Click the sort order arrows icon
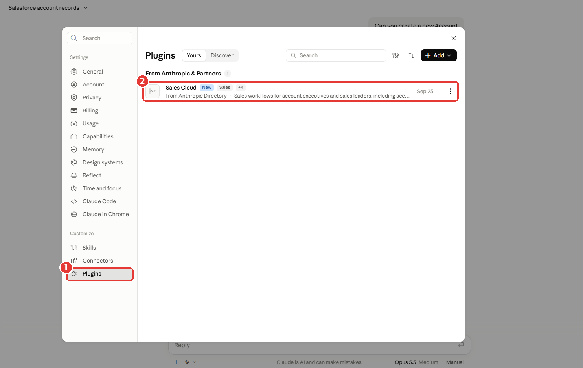The width and height of the screenshot is (583, 368). [411, 55]
